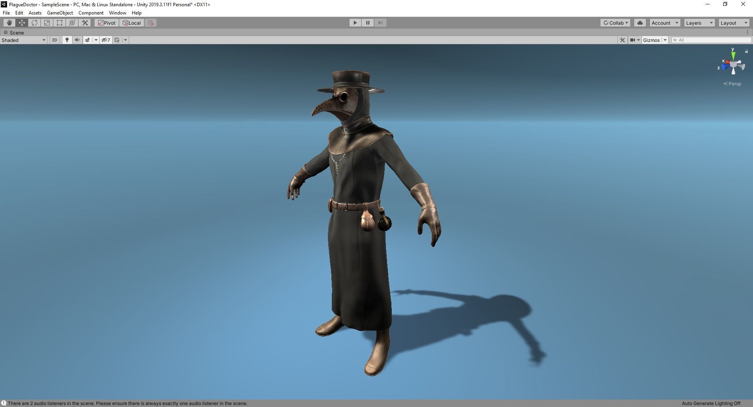This screenshot has height=407, width=753.
Task: Click audio listeners warning message
Action: click(x=127, y=403)
